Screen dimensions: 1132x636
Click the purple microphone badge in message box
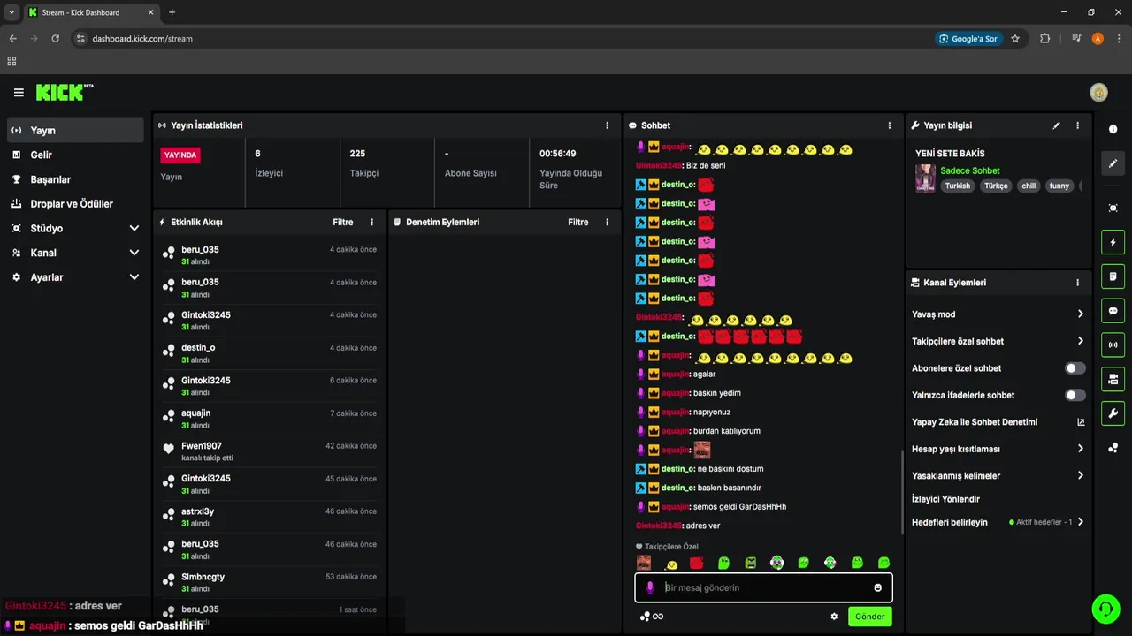650,587
